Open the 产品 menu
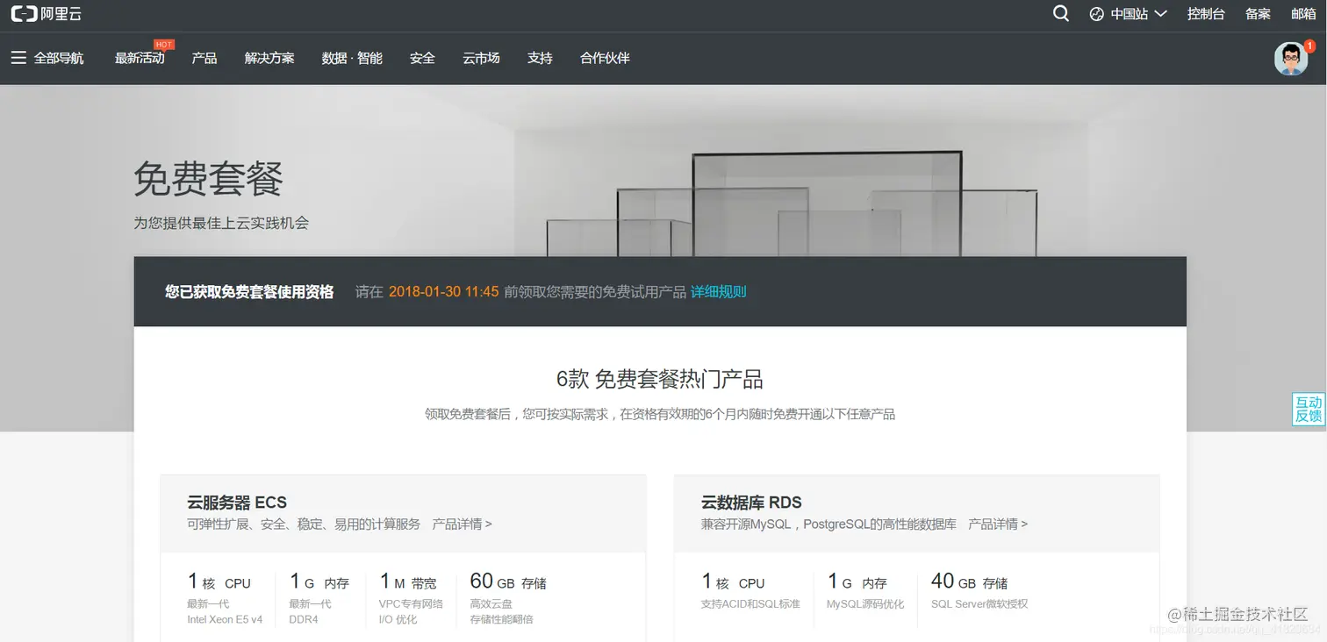This screenshot has height=642, width=1327. click(x=204, y=59)
